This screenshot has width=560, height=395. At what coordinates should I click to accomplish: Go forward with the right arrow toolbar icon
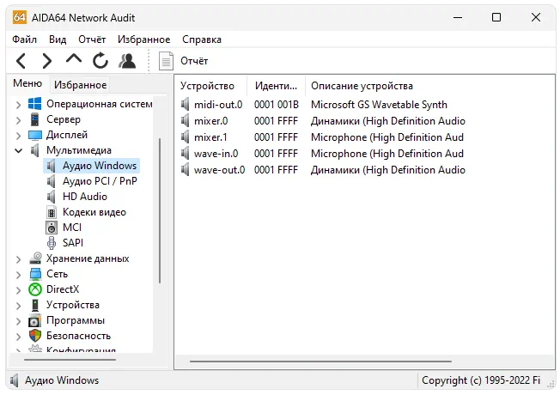pyautogui.click(x=47, y=61)
